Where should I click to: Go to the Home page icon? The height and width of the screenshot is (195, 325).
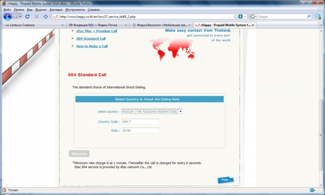[45, 17]
